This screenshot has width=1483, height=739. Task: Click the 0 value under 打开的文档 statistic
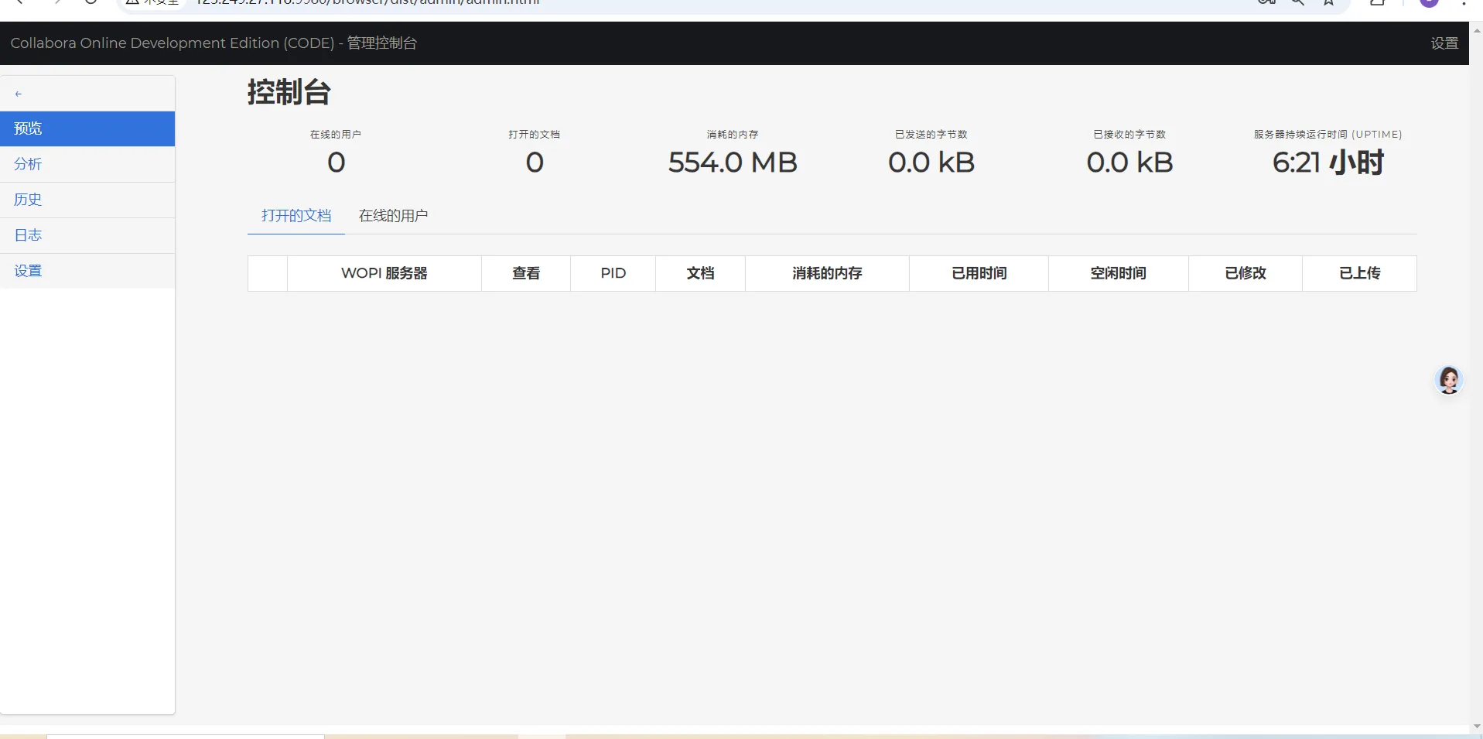[x=535, y=163]
